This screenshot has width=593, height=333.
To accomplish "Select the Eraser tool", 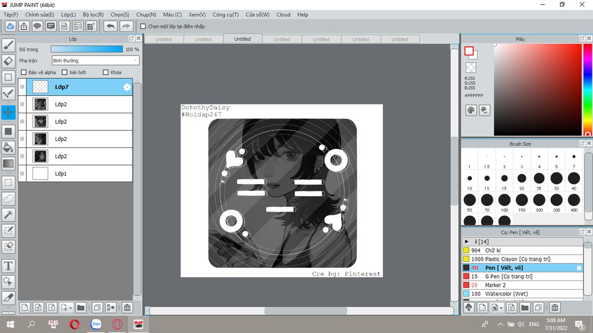I will 8,61.
